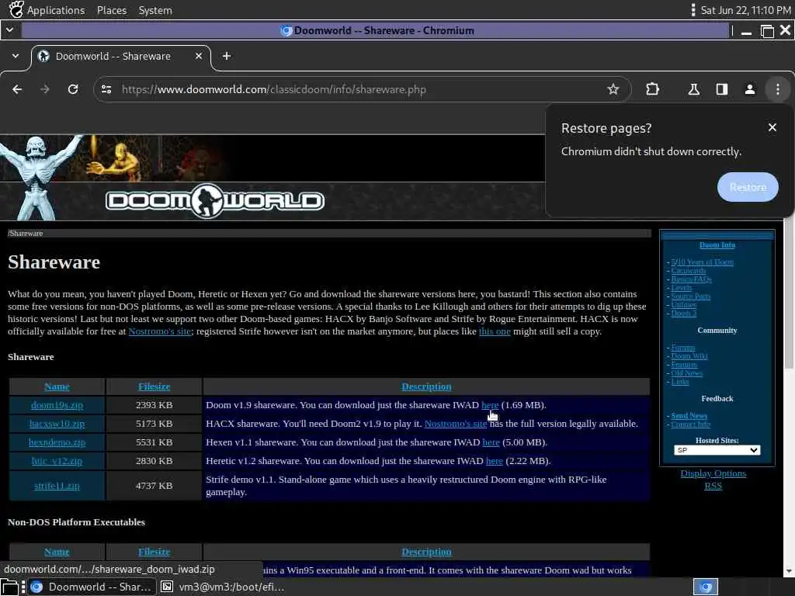Screen dimensions: 795x596
Task: Open Chromium three-dot menu
Action: coord(777,89)
